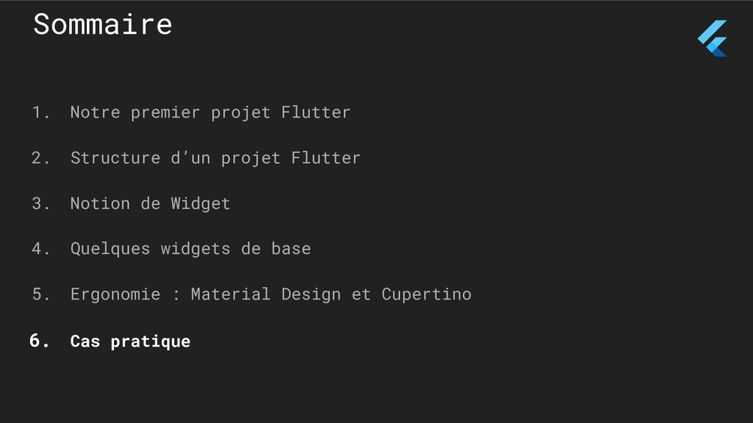Click the words "Material Design"
Image resolution: width=753 pixels, height=423 pixels.
(265, 294)
